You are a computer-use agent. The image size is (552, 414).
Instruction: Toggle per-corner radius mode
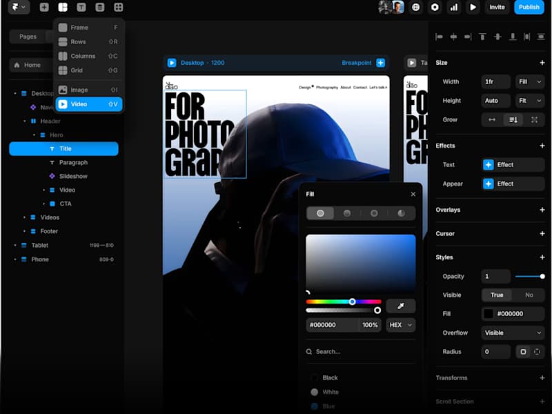coord(538,352)
